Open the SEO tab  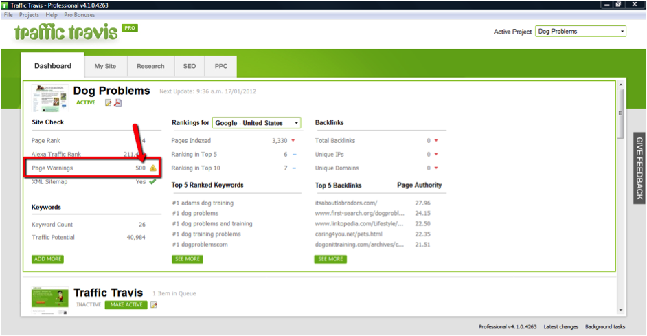pos(190,66)
